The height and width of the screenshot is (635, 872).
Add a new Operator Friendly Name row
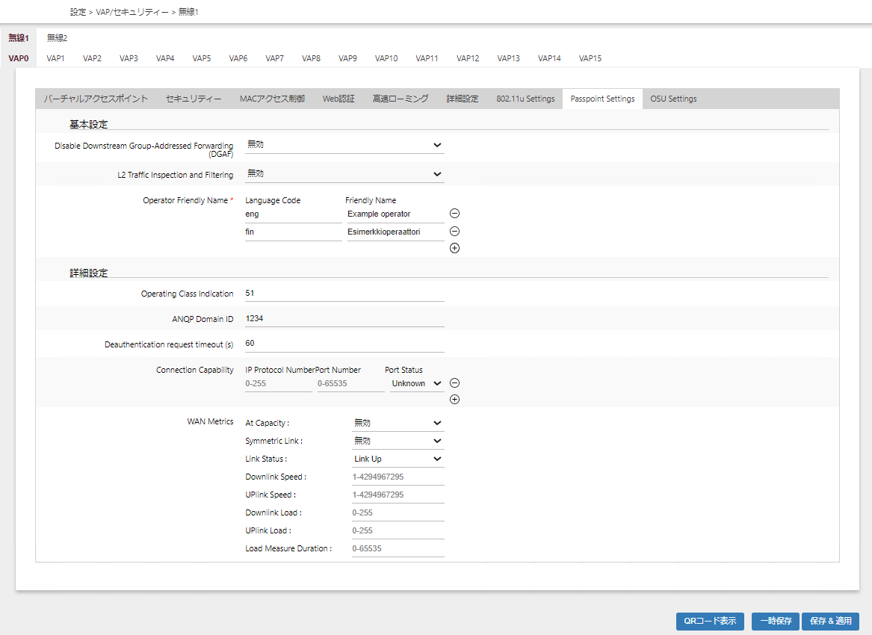[454, 248]
